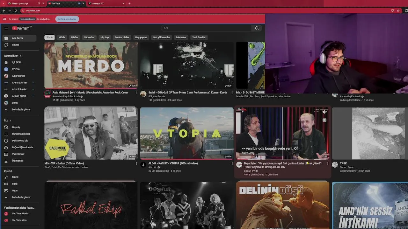Click Paylaşmayı durdur stop sharing button

pos(67,19)
